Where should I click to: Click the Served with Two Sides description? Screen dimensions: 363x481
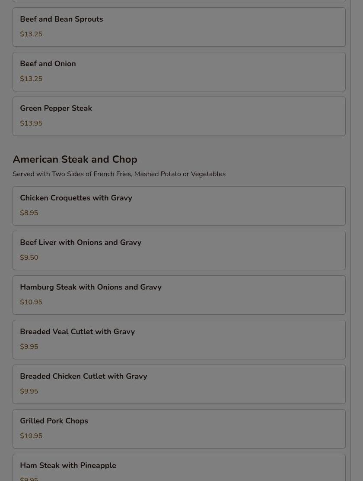(x=119, y=174)
